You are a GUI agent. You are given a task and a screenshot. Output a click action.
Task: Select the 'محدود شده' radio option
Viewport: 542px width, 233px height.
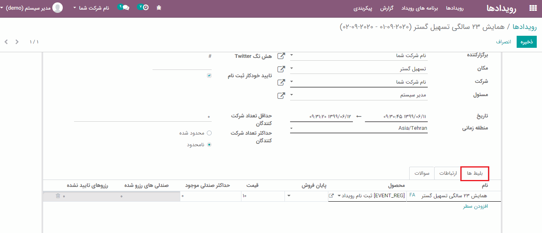(209, 133)
